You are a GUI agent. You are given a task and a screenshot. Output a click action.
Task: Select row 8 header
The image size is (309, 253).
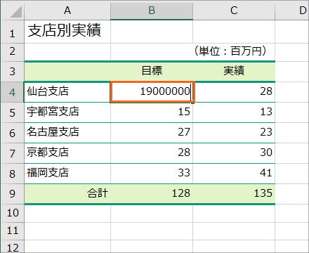13,174
